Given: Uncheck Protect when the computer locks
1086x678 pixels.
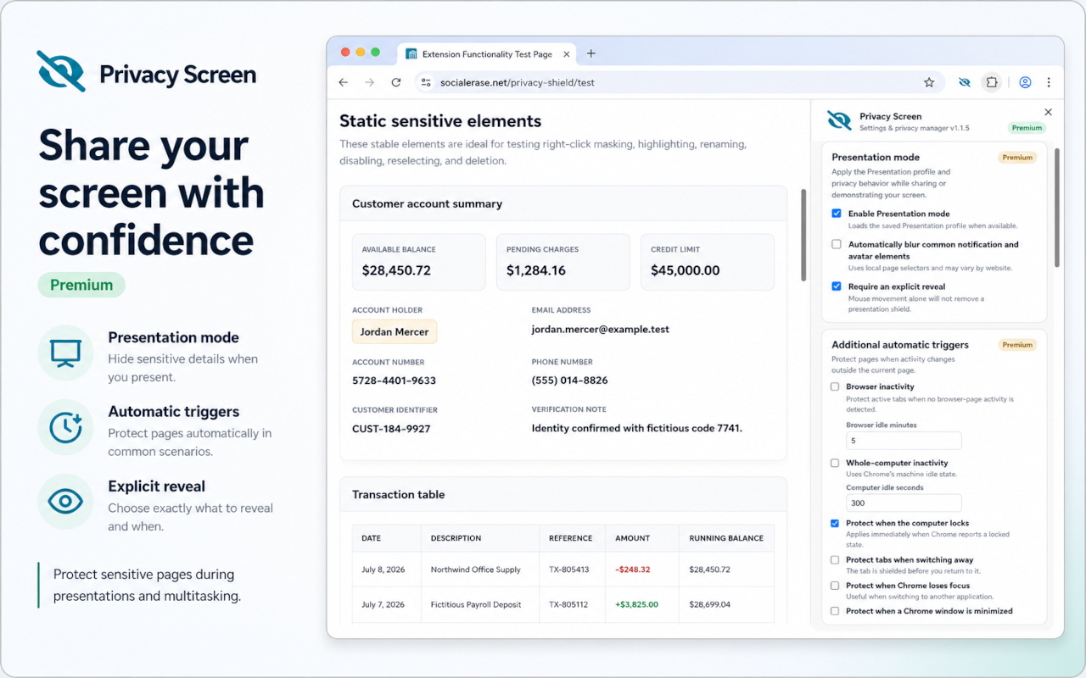Looking at the screenshot, I should (x=835, y=523).
